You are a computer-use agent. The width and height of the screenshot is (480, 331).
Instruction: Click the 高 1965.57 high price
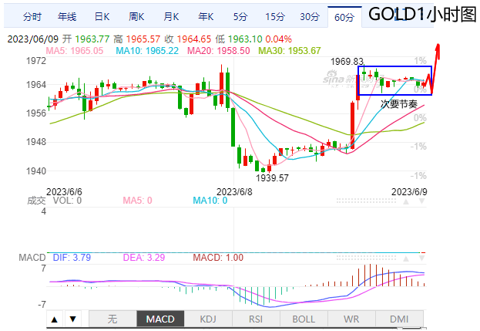point(137,39)
